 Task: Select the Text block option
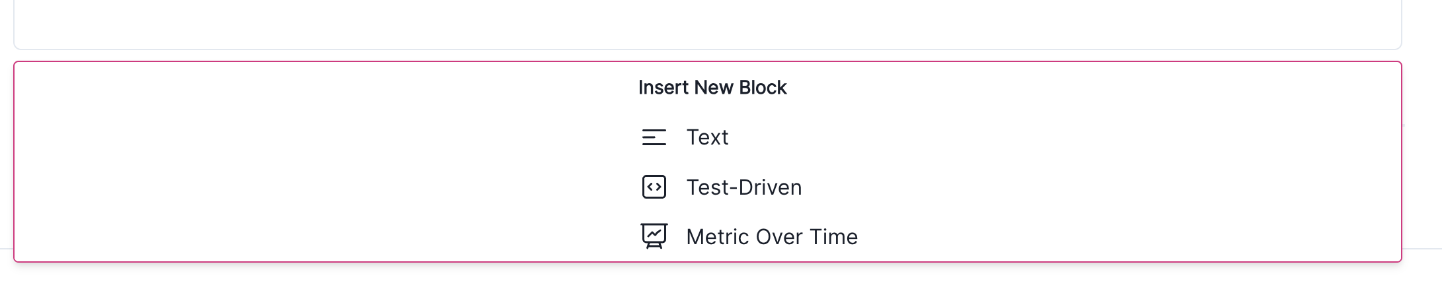click(707, 137)
